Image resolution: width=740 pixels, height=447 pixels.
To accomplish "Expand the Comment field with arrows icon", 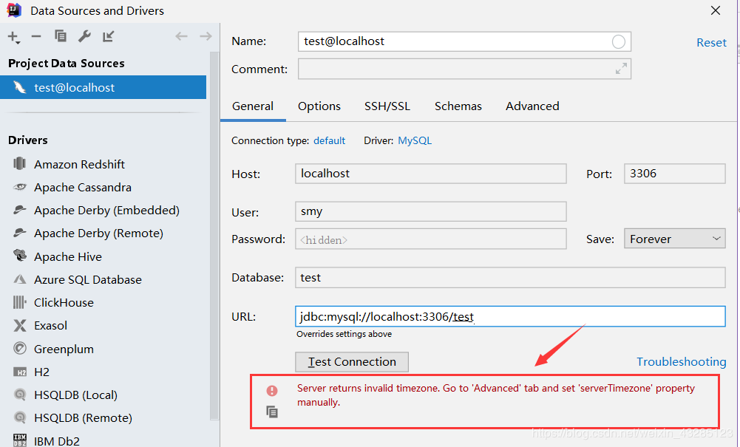I will 621,69.
